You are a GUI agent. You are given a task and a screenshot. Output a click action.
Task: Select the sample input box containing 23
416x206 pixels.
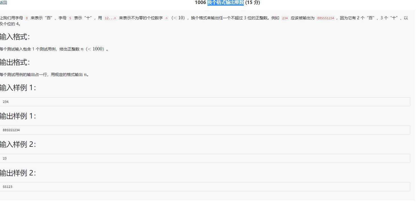pos(205,158)
